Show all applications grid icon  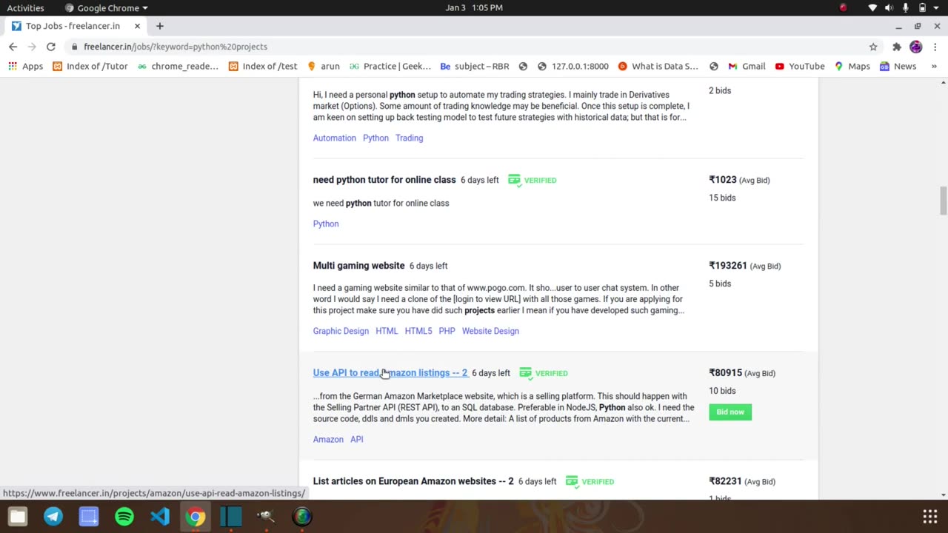tap(930, 516)
